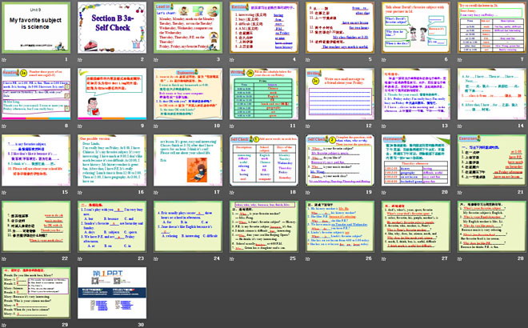Image resolution: width=528 pixels, height=328 pixels.
Task: Open the 'Lead in' chant slide thumbnail
Action: coord(186,28)
